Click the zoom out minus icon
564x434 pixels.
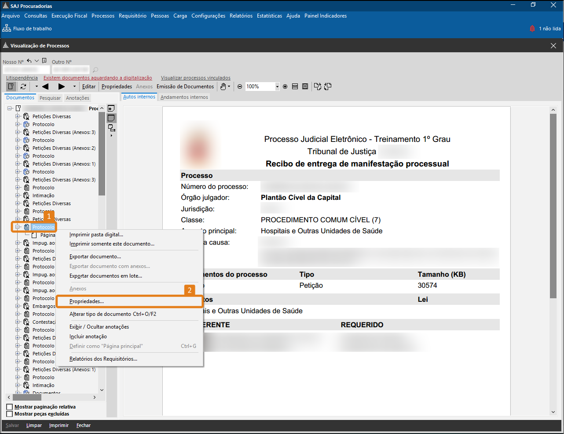[240, 87]
